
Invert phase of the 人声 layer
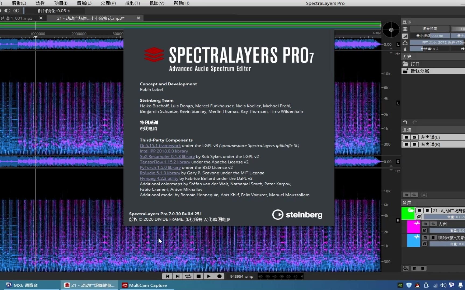425,230
